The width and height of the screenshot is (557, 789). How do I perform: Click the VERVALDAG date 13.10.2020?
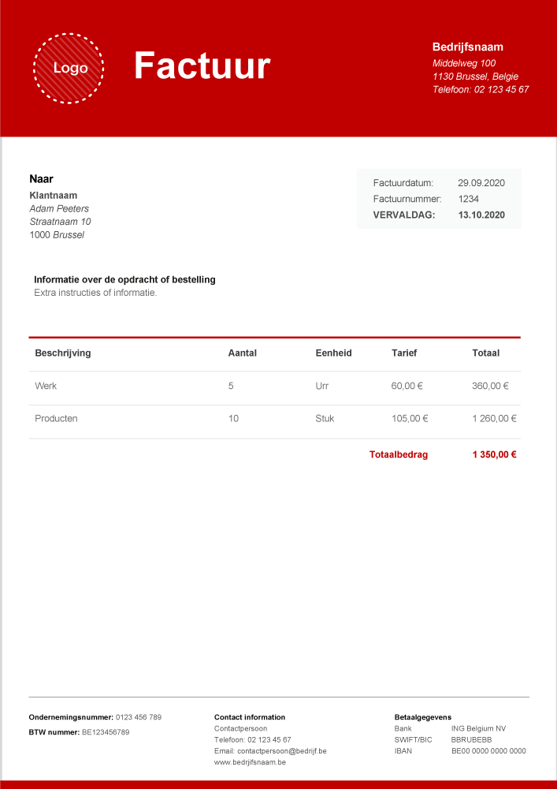click(481, 215)
